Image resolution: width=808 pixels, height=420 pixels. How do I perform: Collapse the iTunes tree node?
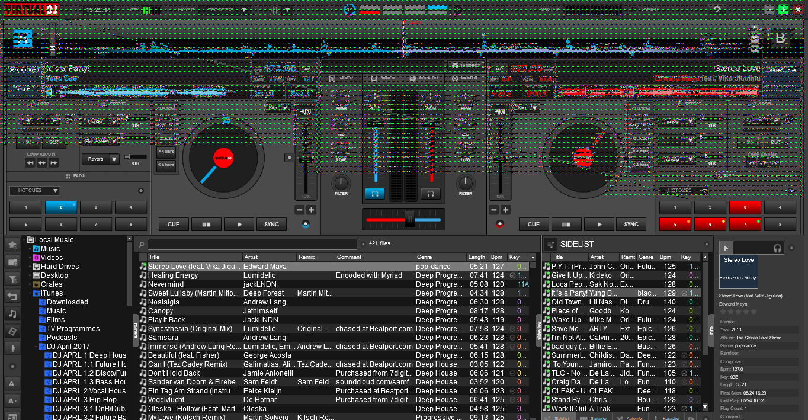[x=30, y=293]
